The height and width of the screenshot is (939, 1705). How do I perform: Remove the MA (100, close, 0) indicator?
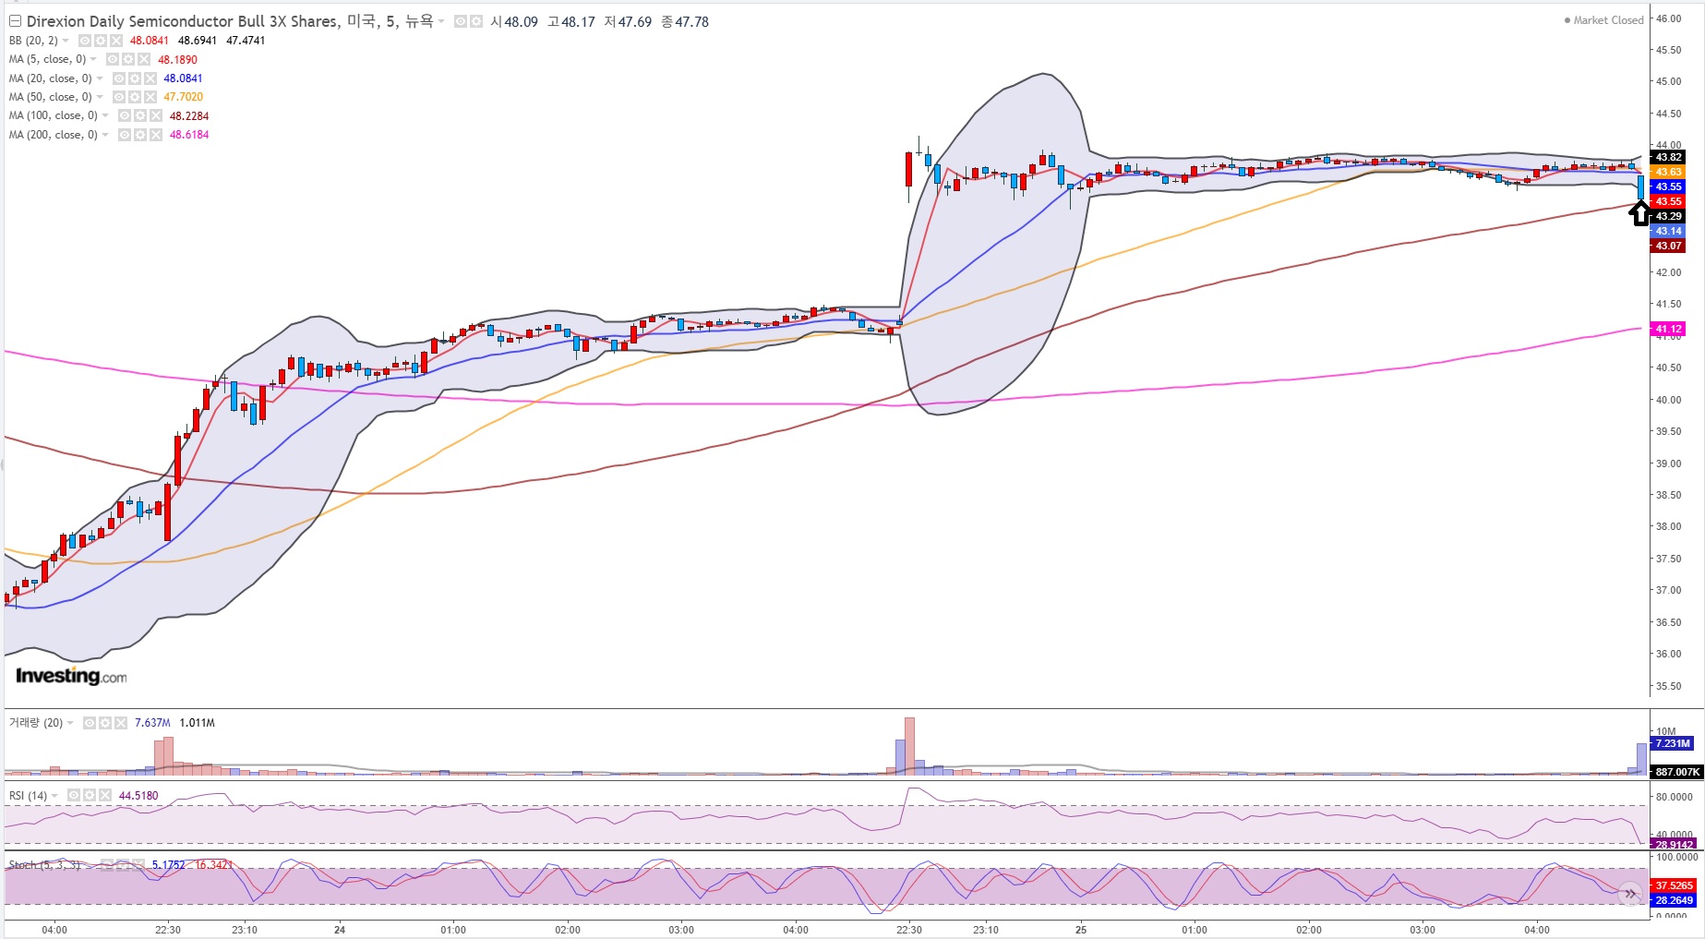156,115
